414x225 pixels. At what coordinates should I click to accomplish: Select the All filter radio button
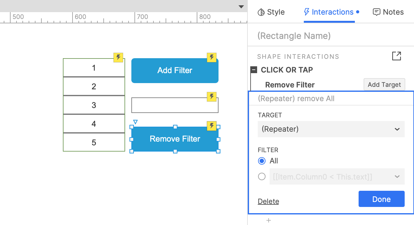262,161
